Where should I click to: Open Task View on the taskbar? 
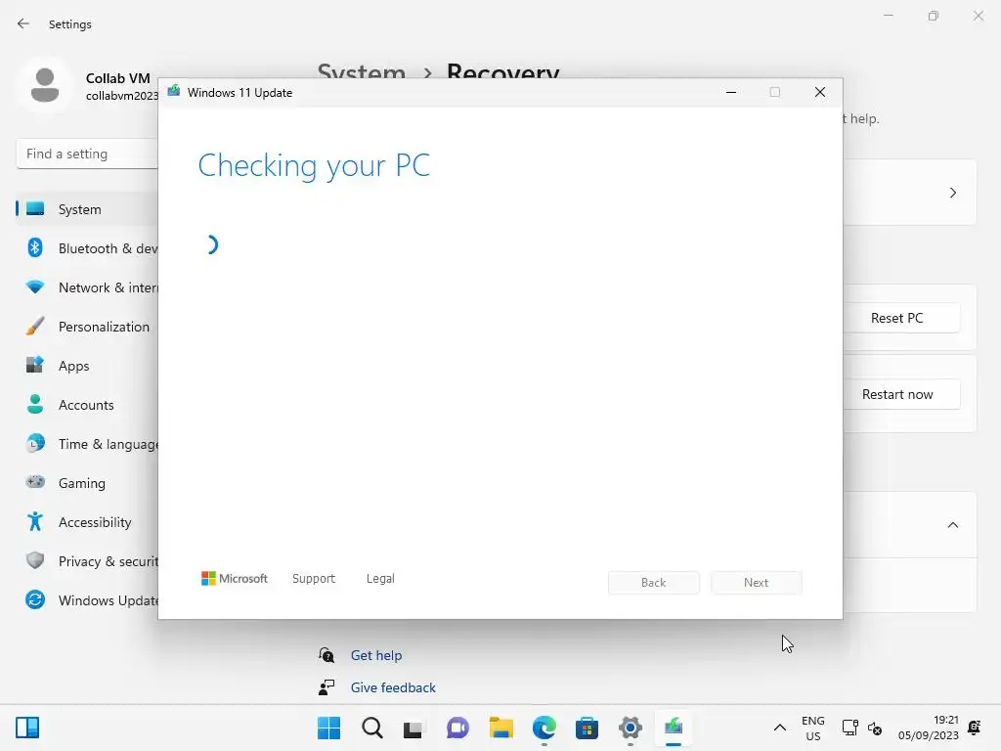[x=413, y=728]
